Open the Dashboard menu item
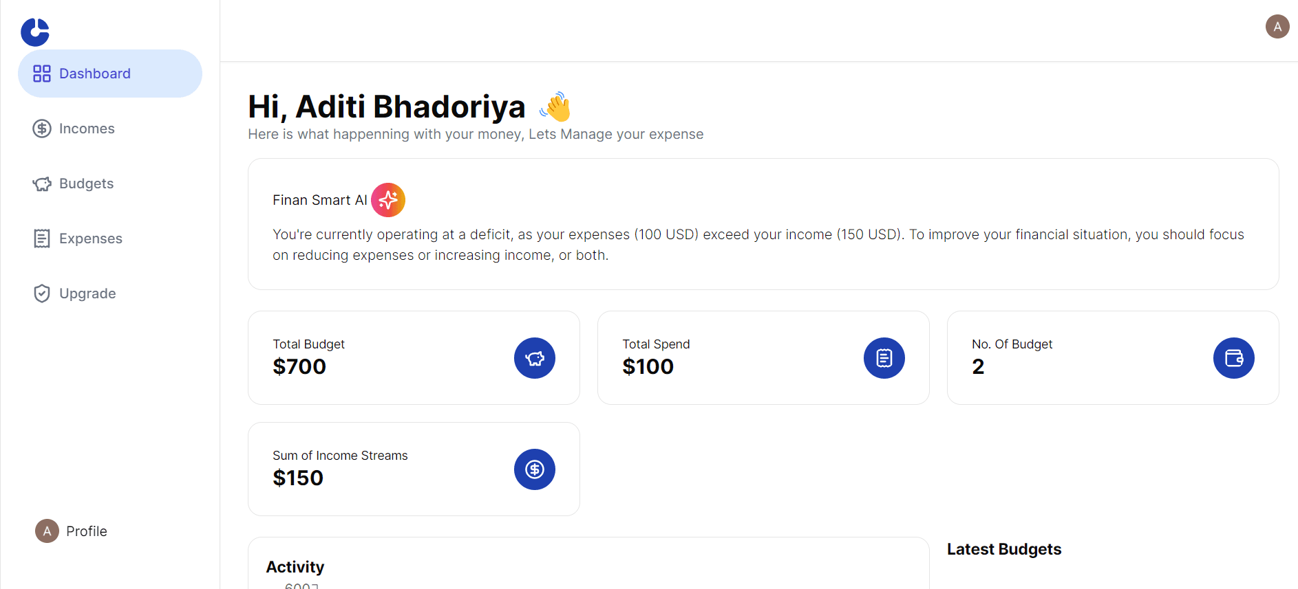This screenshot has height=589, width=1298. [x=110, y=74]
